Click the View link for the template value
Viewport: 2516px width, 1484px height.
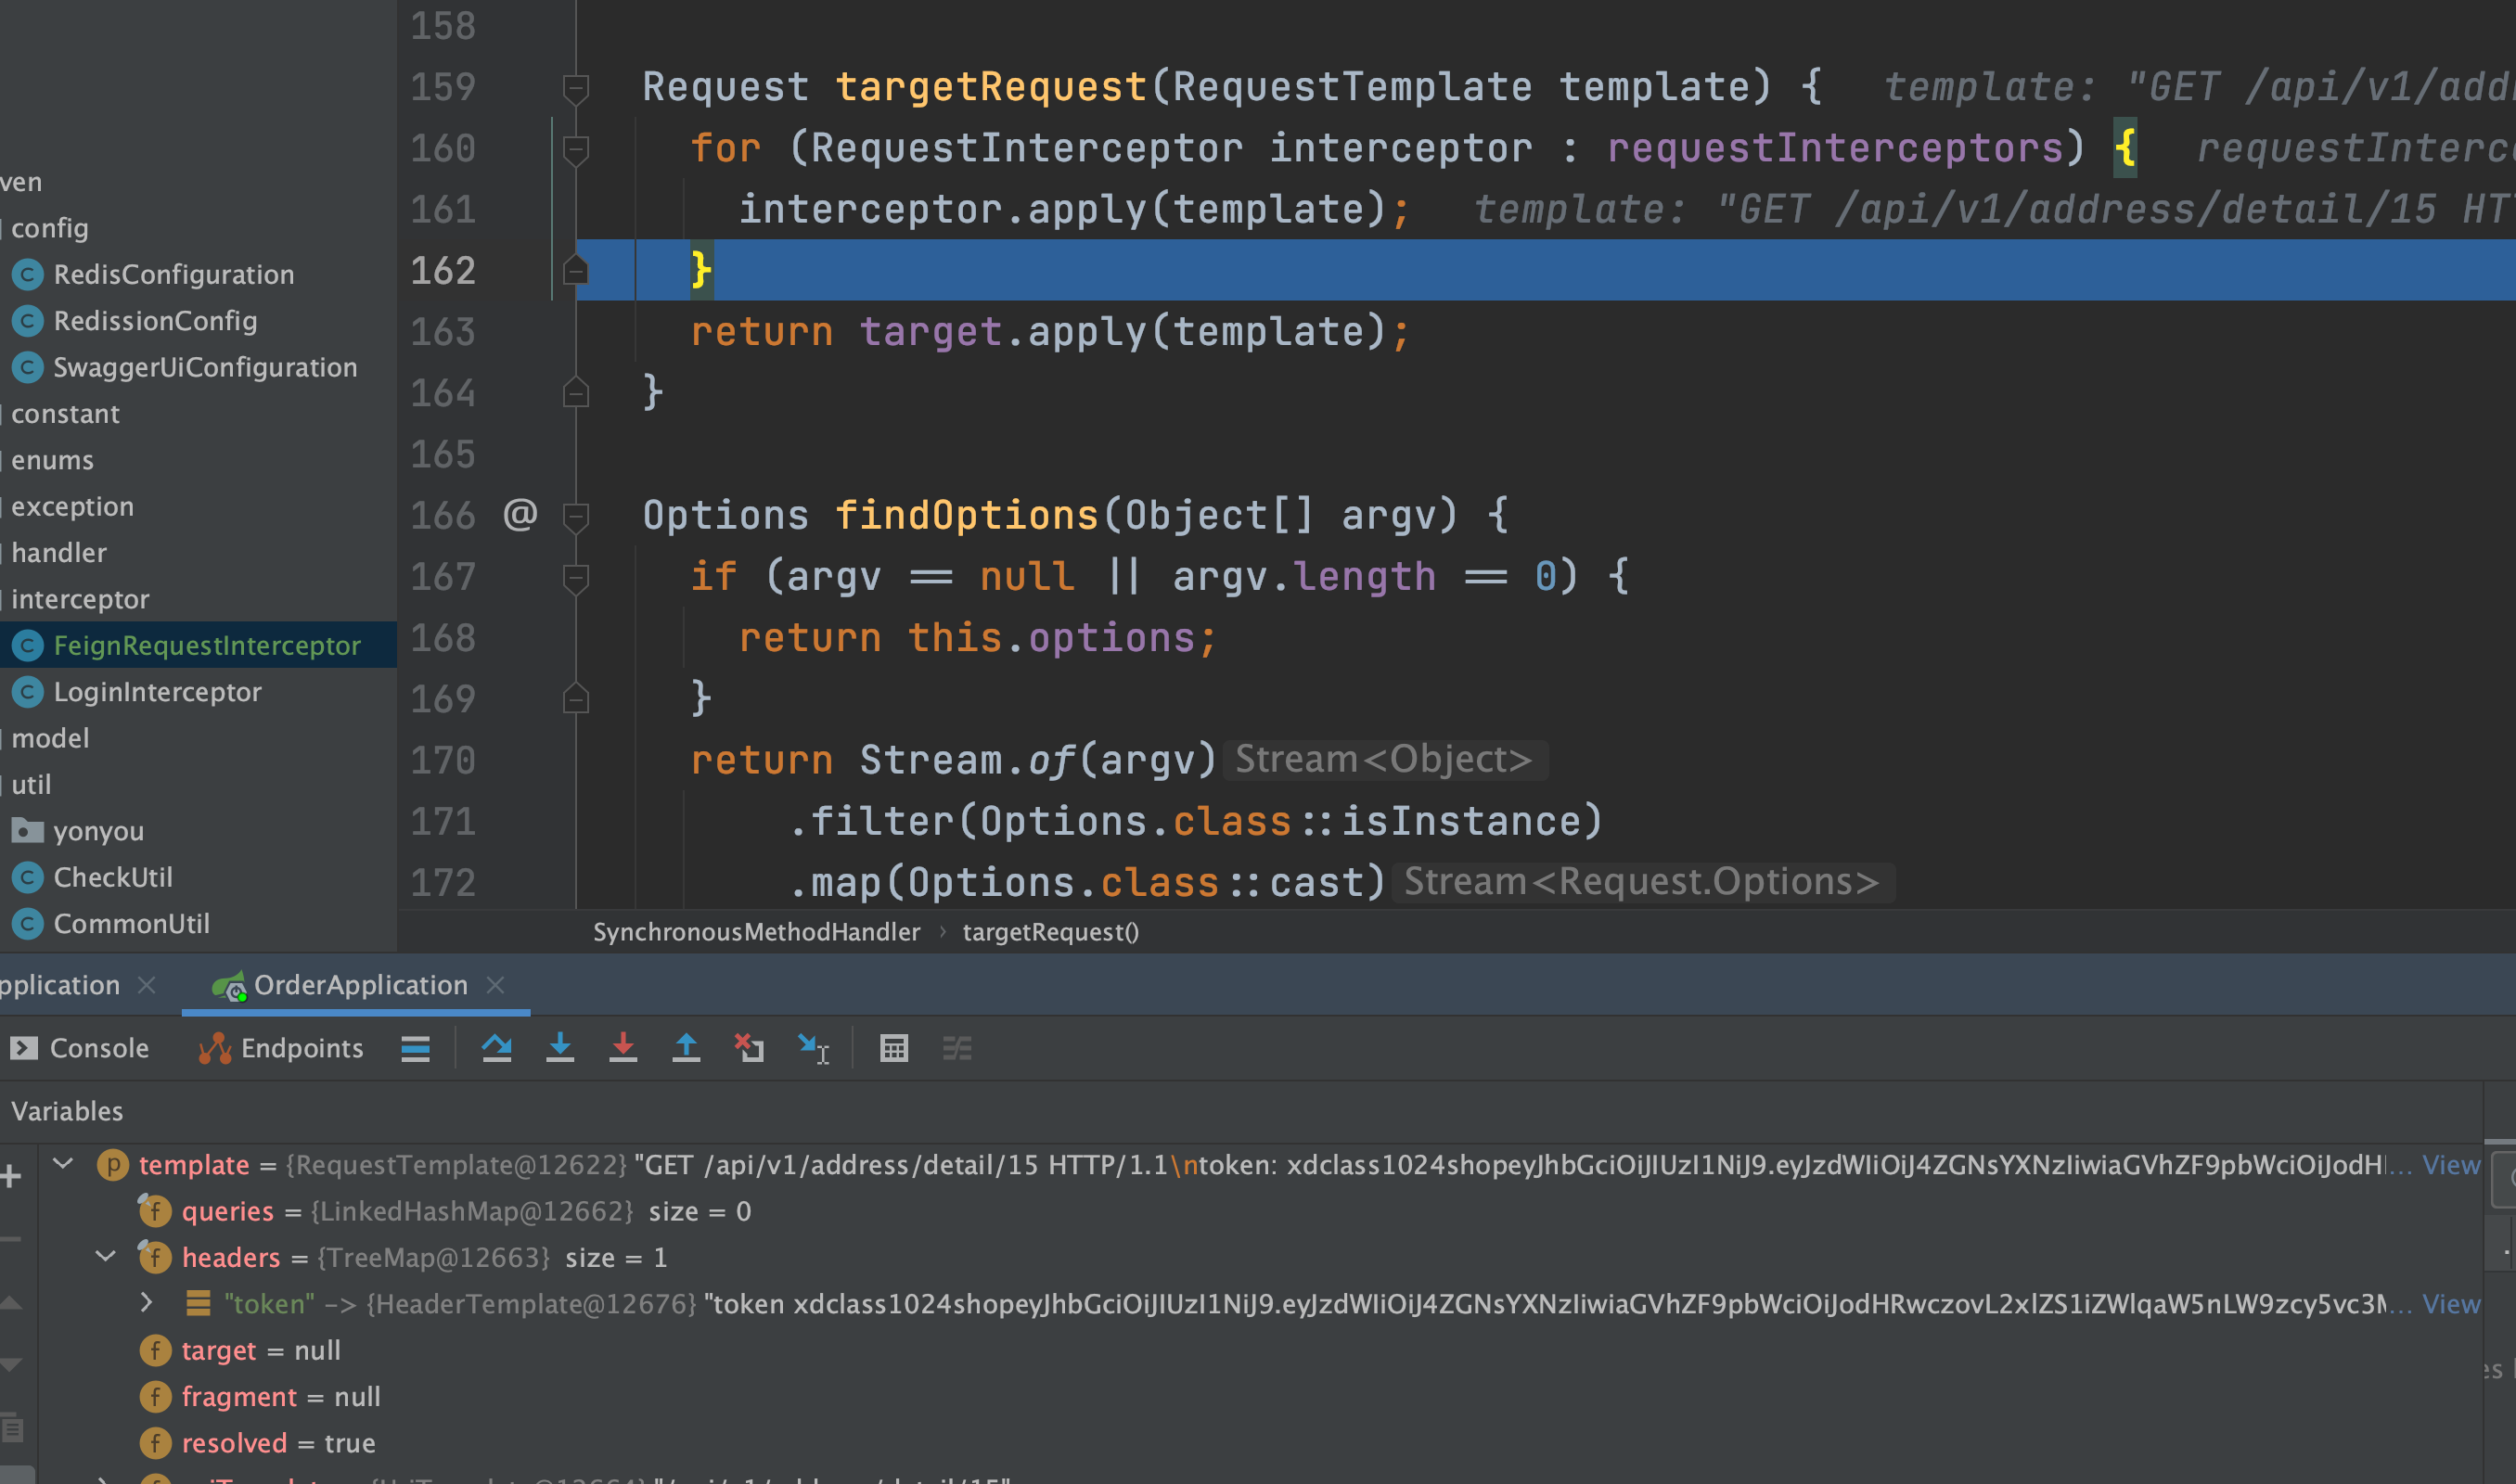click(x=2450, y=1164)
